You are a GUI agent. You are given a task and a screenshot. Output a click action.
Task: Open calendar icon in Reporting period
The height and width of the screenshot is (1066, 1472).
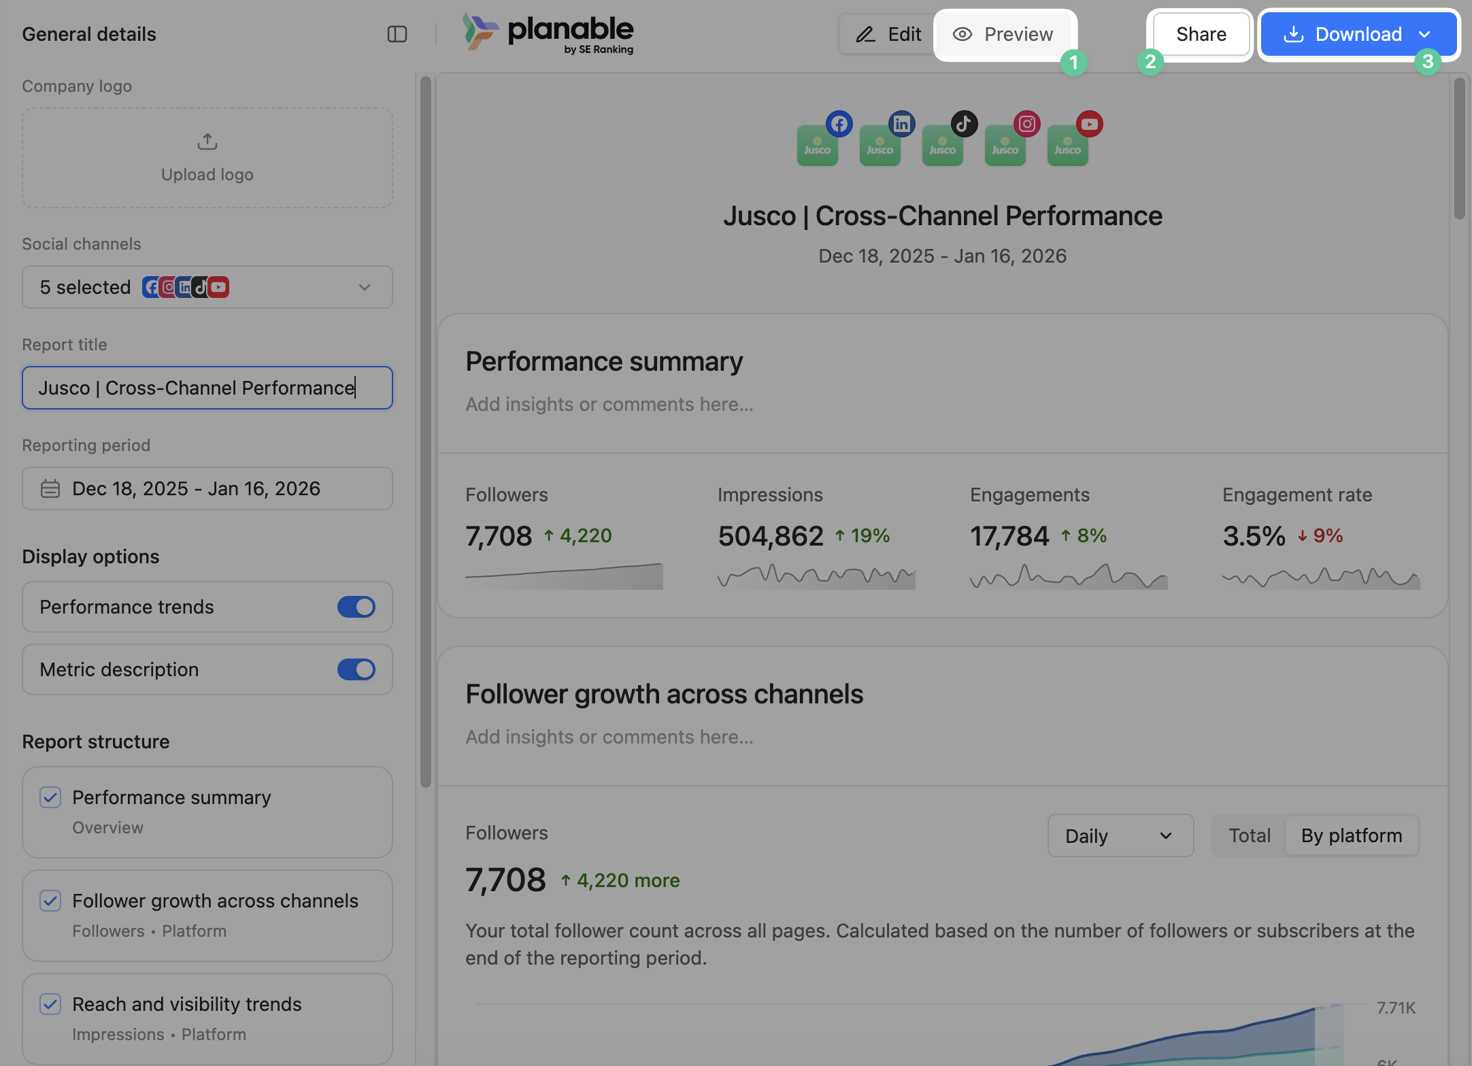tap(50, 488)
